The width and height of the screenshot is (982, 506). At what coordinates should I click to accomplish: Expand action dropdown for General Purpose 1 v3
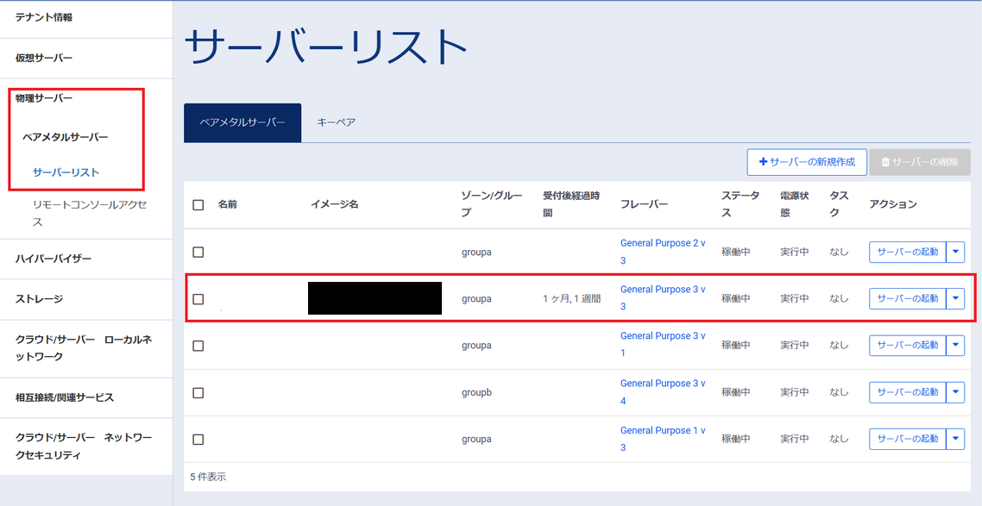(x=955, y=439)
